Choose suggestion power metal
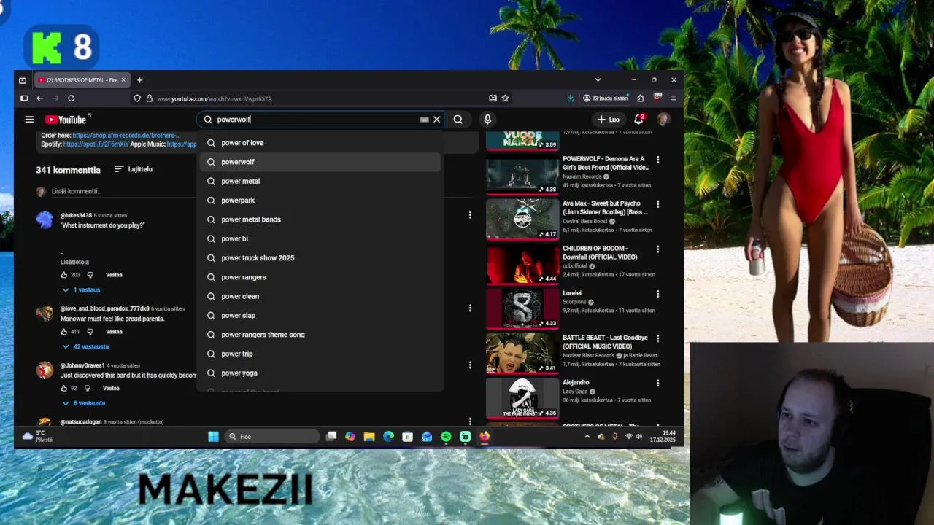 (320, 181)
